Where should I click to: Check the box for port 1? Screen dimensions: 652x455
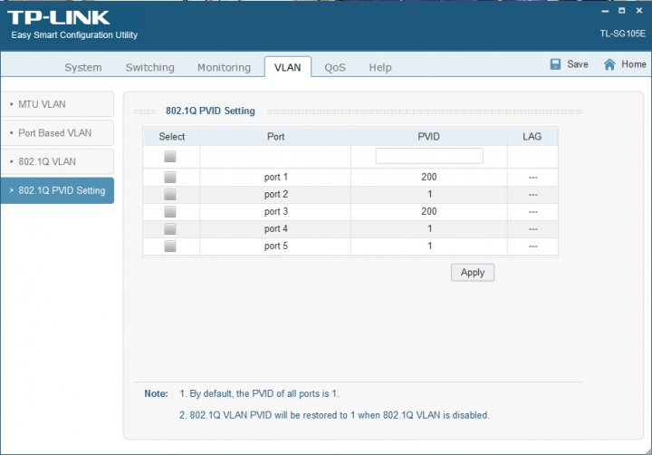(x=169, y=178)
